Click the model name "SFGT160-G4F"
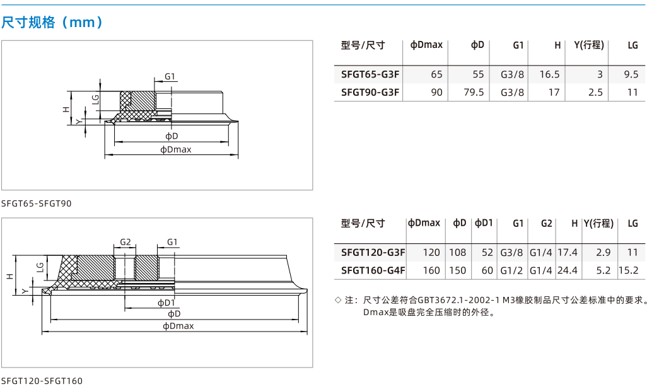The image size is (647, 387). coord(373,270)
